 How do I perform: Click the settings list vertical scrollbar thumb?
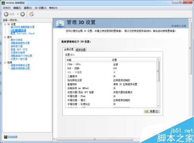(x=158, y=71)
